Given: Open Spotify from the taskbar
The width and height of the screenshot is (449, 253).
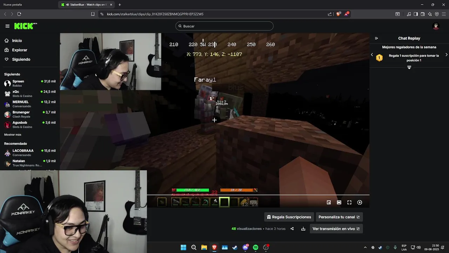Looking at the screenshot, I should [256, 247].
